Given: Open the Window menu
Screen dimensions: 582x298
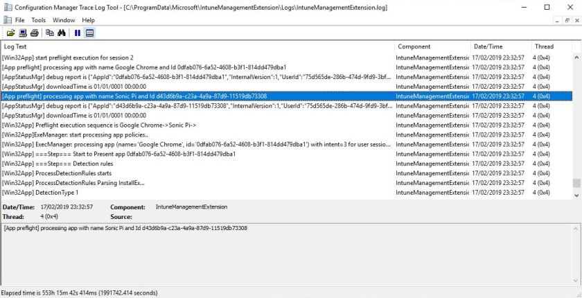Looking at the screenshot, I should (64, 20).
